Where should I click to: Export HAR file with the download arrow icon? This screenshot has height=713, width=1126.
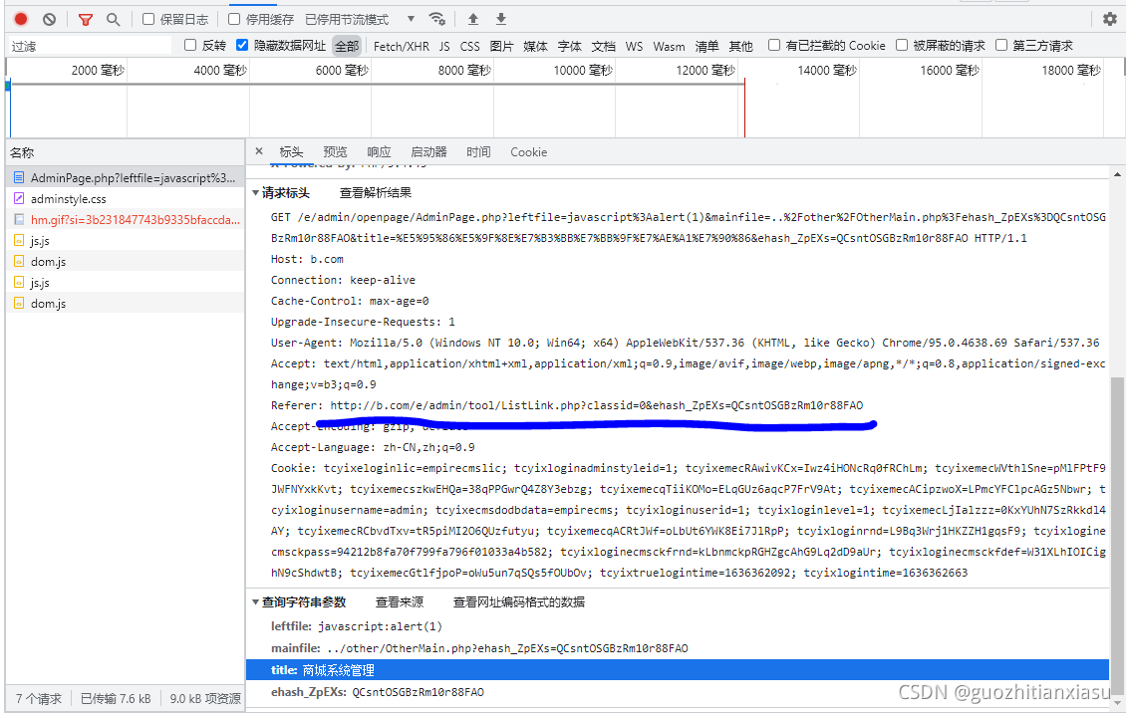click(x=501, y=19)
